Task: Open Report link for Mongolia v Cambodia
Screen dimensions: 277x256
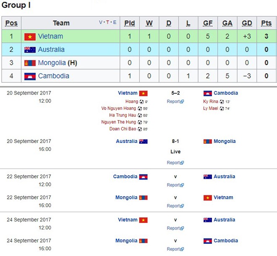Action: (x=175, y=249)
